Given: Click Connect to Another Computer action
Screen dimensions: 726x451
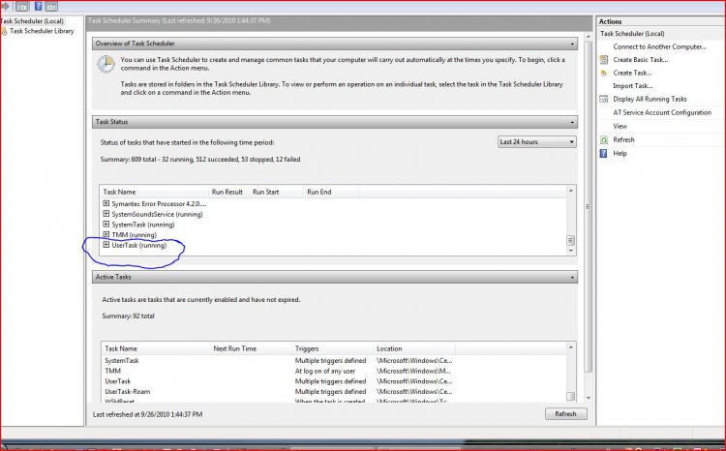Looking at the screenshot, I should coord(659,46).
